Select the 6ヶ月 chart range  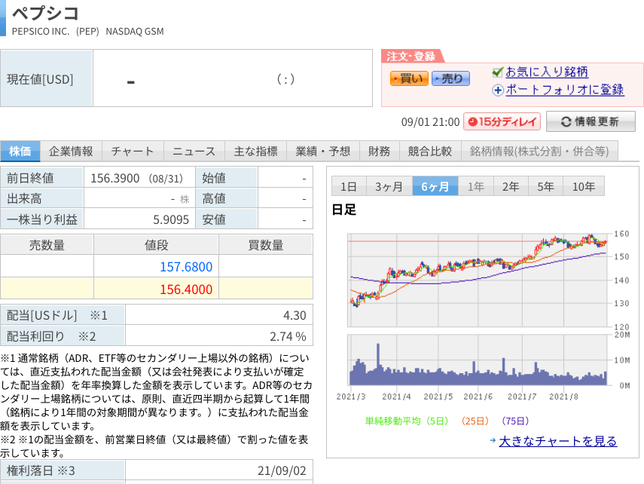click(435, 187)
